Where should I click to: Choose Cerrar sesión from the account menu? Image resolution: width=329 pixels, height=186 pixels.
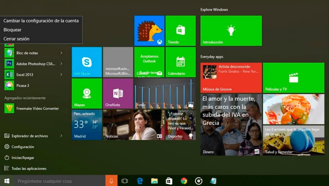[x=41, y=39]
